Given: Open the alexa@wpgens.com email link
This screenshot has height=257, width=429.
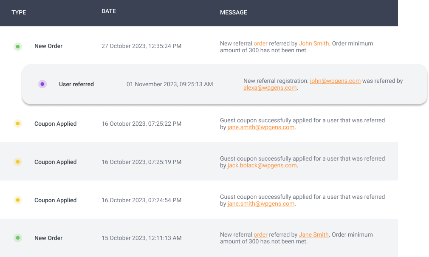Looking at the screenshot, I should 270,88.
